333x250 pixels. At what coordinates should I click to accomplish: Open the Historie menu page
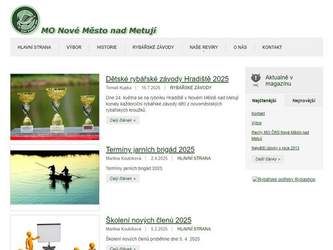point(107,48)
